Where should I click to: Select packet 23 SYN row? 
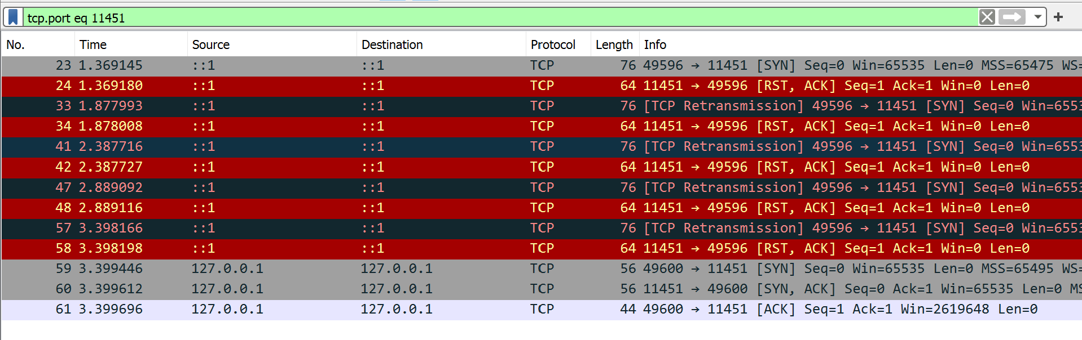point(542,66)
